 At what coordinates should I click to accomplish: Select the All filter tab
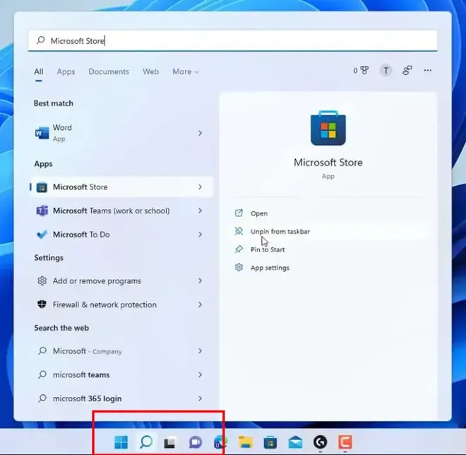tap(39, 71)
